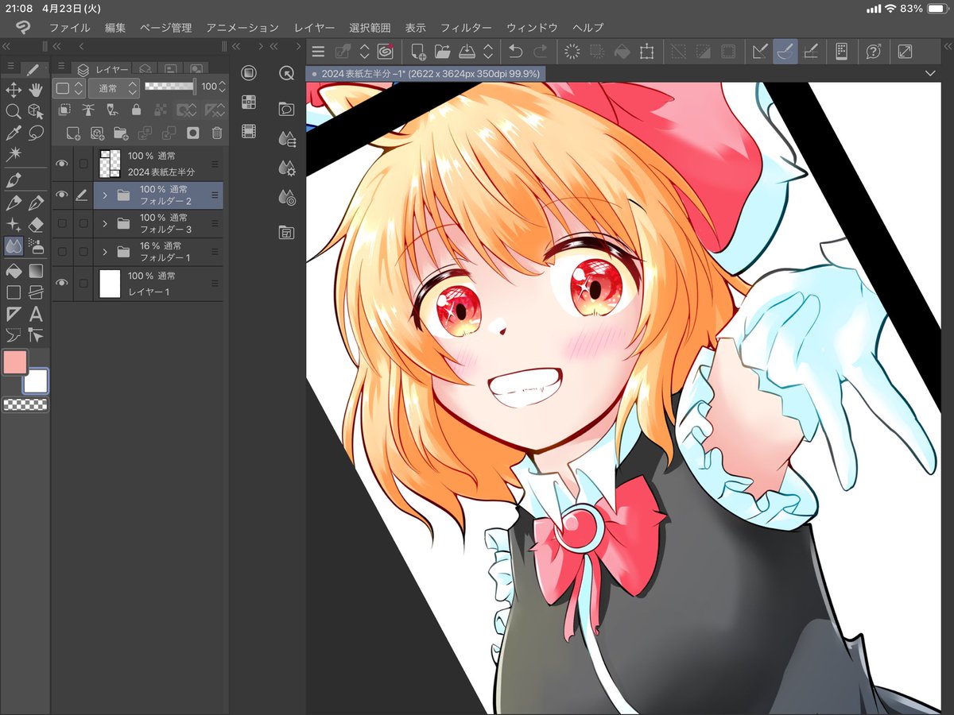
Task: Select the Fill bucket tool
Action: [13, 272]
